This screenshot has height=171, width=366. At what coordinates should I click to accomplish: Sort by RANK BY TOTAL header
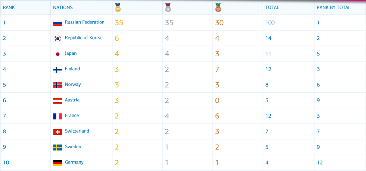click(334, 7)
